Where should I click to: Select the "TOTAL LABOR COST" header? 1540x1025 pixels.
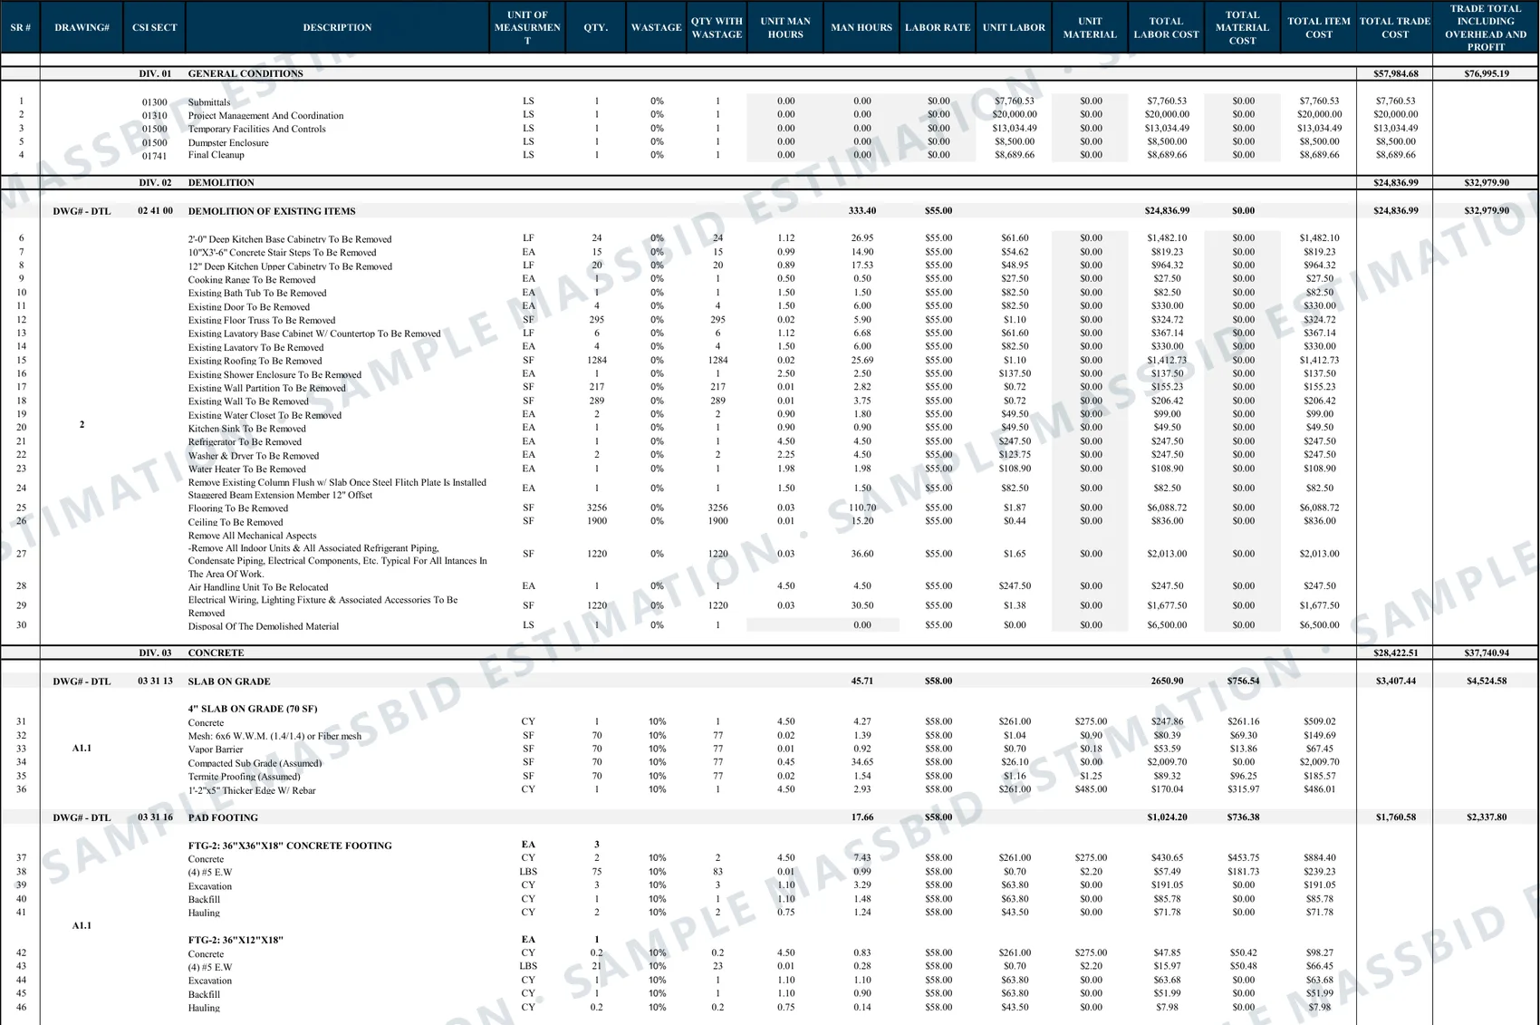(x=1166, y=28)
